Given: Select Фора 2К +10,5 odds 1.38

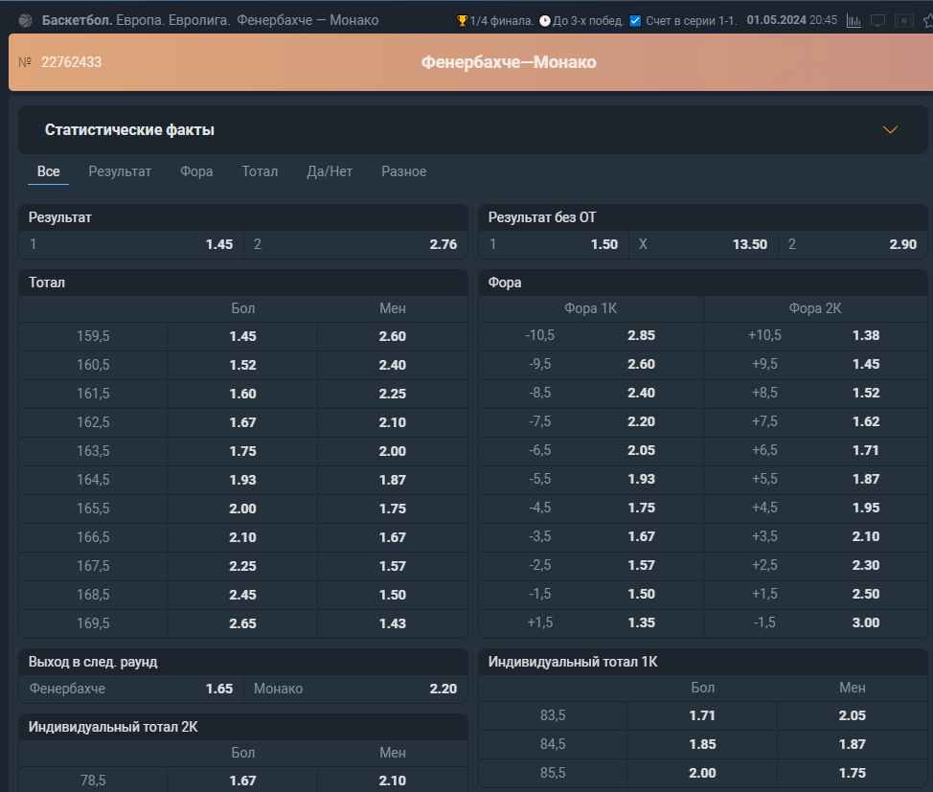Looking at the screenshot, I should click(815, 335).
